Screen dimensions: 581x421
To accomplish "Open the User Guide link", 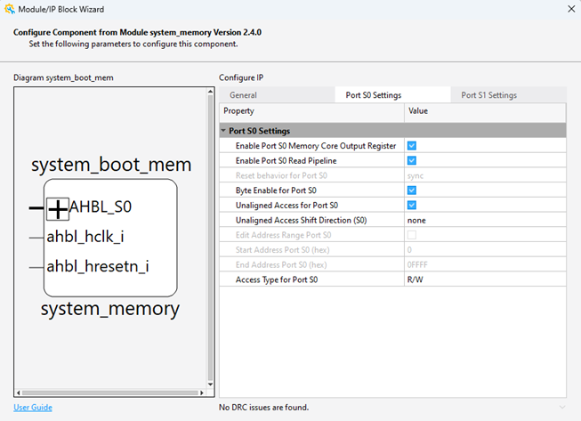I will pyautogui.click(x=33, y=408).
